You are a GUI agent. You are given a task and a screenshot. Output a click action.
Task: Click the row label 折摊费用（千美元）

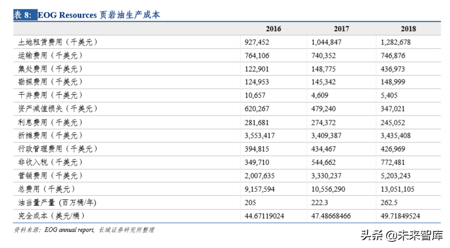(51, 135)
